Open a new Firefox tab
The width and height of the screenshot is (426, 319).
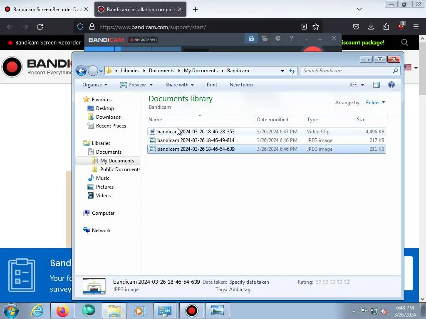(x=195, y=9)
